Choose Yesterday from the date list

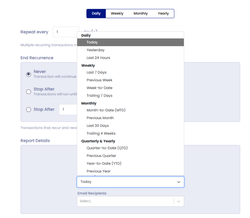click(x=95, y=50)
